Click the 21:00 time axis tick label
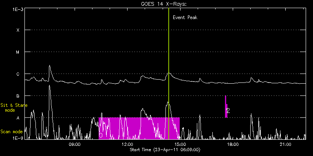 pyautogui.click(x=285, y=144)
